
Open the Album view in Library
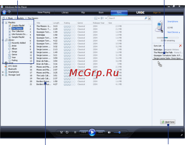(14, 49)
